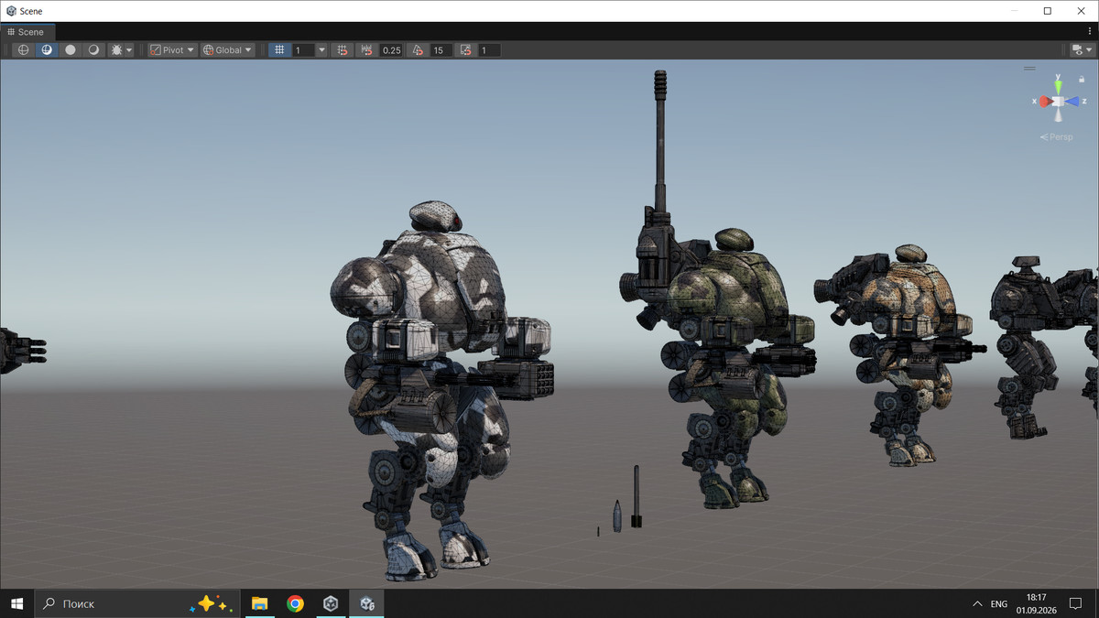This screenshot has height=618, width=1099.
Task: Edit the scale snap value field
Action: click(x=489, y=50)
